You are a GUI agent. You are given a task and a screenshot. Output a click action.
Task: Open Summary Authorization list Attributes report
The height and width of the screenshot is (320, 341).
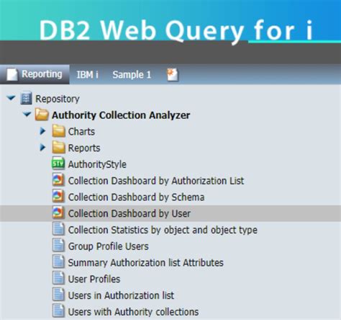146,262
